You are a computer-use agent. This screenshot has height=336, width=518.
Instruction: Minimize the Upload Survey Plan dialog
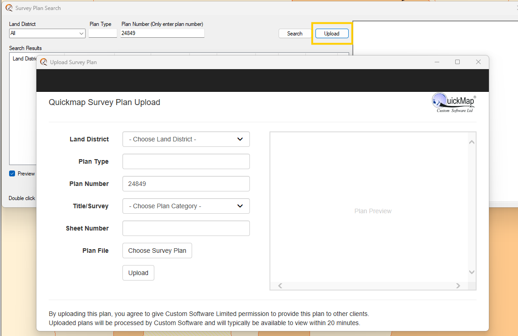(437, 62)
